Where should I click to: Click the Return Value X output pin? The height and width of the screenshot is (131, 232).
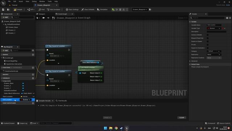coord(101,73)
